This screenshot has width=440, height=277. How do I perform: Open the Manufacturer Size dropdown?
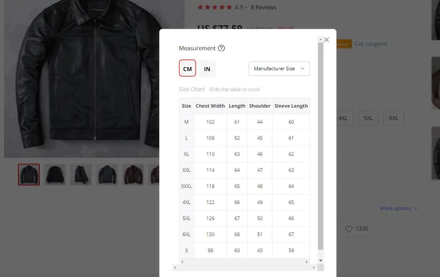pyautogui.click(x=279, y=69)
